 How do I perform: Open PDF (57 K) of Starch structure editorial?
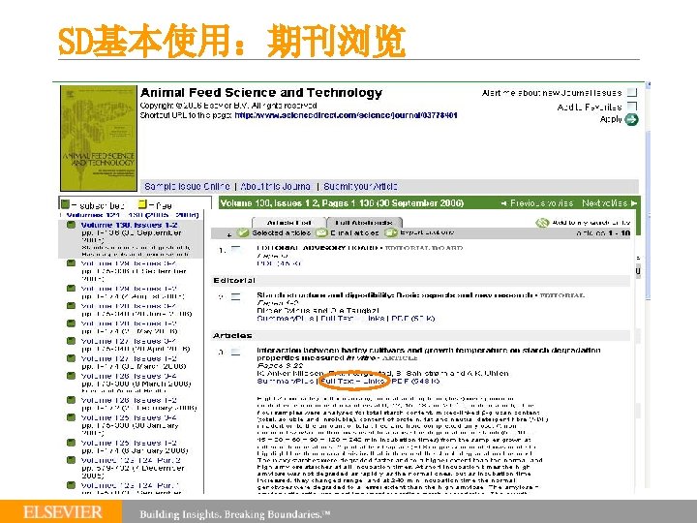pos(413,319)
